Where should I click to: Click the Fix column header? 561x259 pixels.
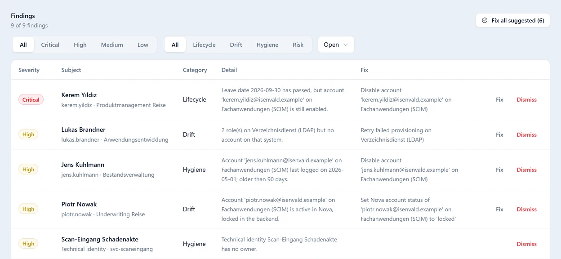click(x=365, y=70)
